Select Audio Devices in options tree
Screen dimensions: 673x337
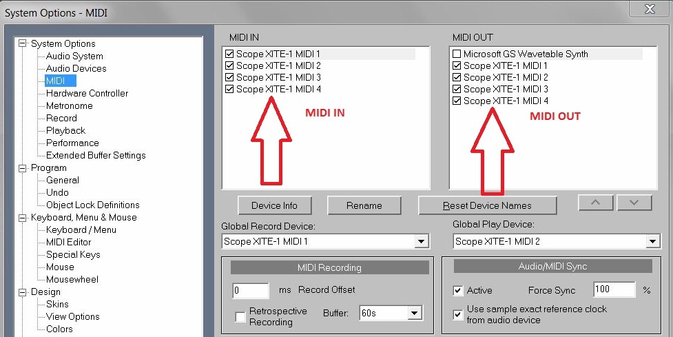(x=76, y=68)
